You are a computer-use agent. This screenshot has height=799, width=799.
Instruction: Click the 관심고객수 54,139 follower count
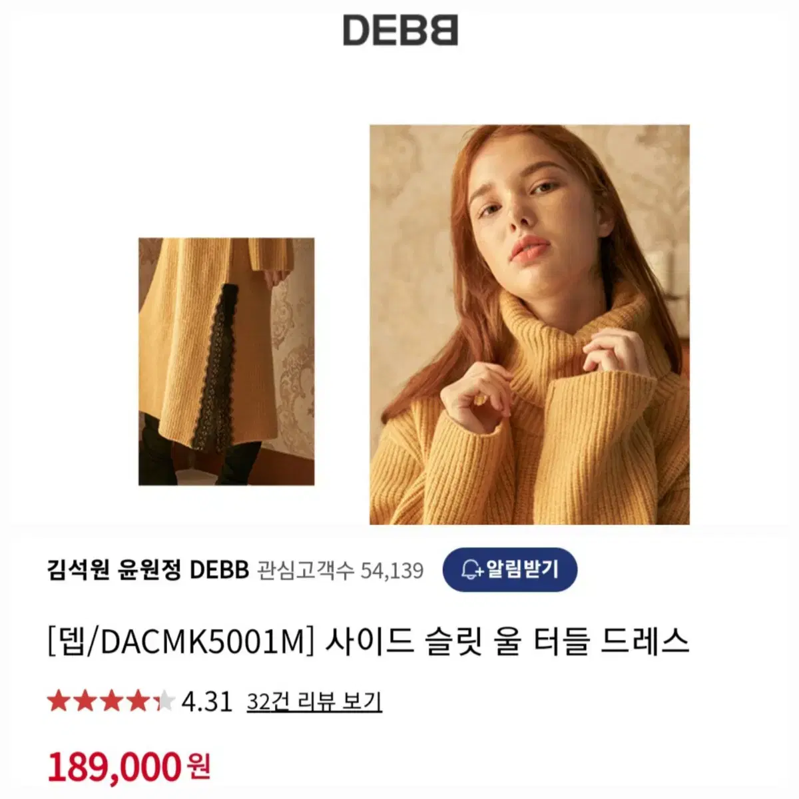point(340,571)
